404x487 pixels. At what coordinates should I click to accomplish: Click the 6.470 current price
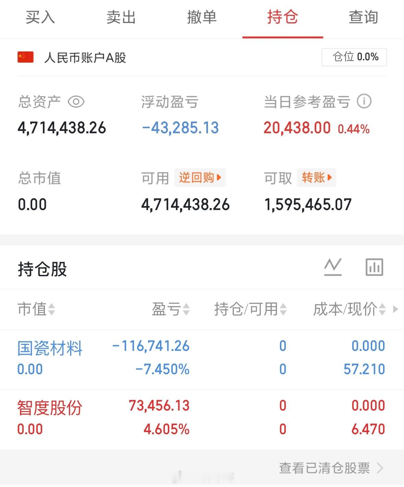tap(368, 429)
